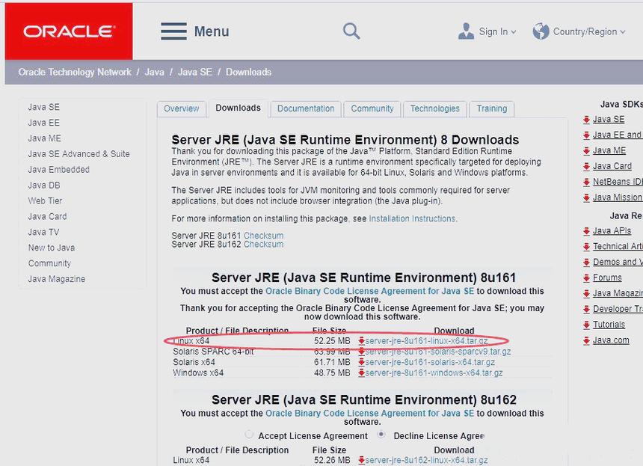Open Server JRE 8u162 Checksum link

[264, 244]
